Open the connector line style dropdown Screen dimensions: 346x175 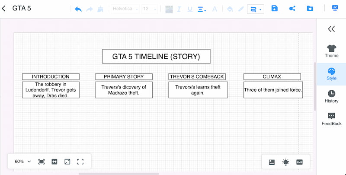tap(256, 9)
